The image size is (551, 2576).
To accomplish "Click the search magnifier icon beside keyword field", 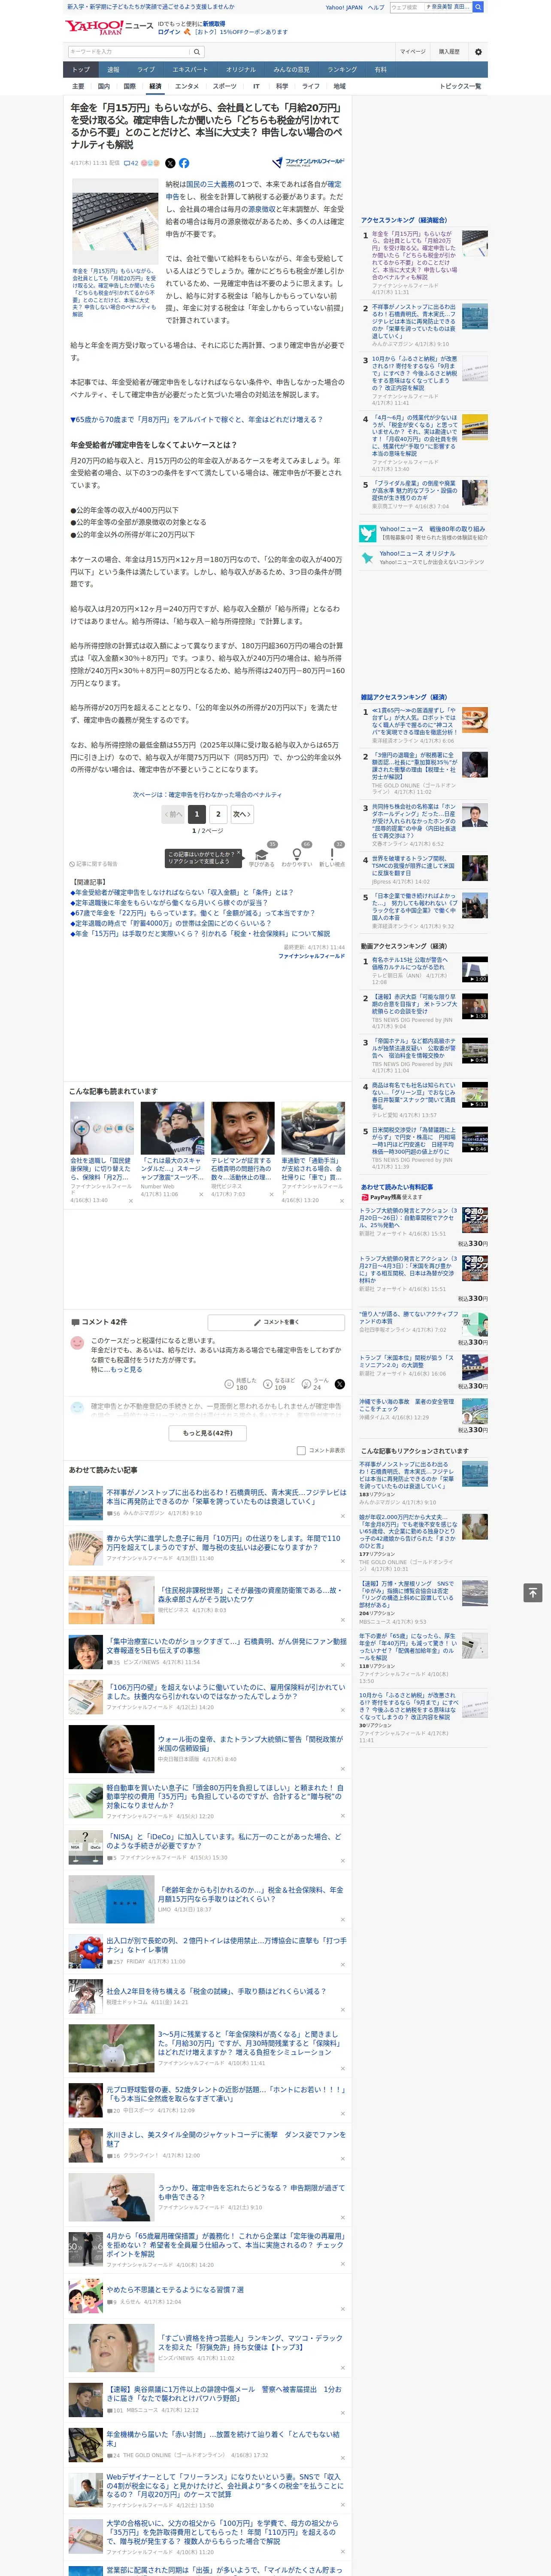I will 197,52.
